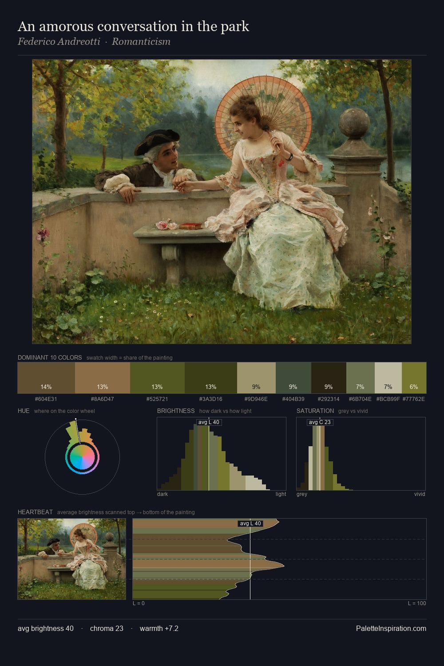Image resolution: width=444 pixels, height=666 pixels.
Task: Click the #8A6D47 hex code text
Action: pyautogui.click(x=103, y=399)
